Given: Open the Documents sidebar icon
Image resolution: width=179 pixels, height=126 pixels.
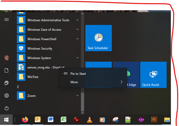Looking at the screenshot, I should (x=7, y=70).
